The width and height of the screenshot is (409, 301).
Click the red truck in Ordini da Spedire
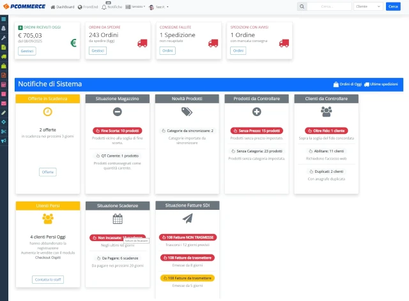[x=143, y=43]
